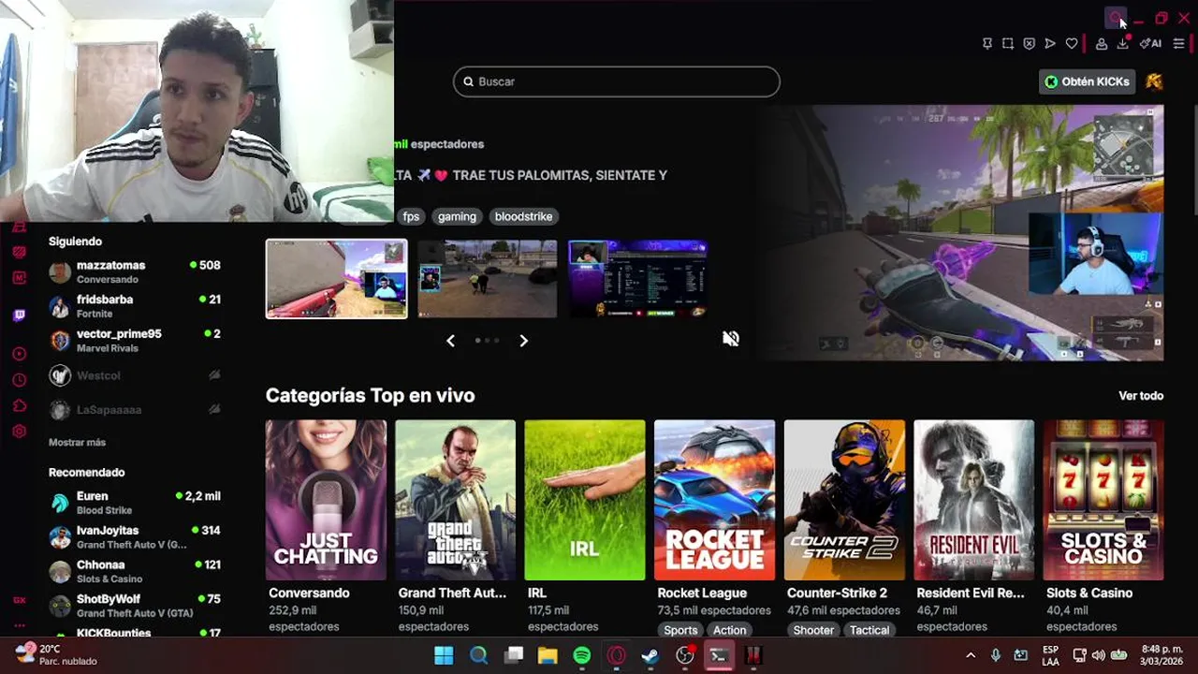Open the Slots & Casino category card
The height and width of the screenshot is (674, 1198).
coord(1103,500)
